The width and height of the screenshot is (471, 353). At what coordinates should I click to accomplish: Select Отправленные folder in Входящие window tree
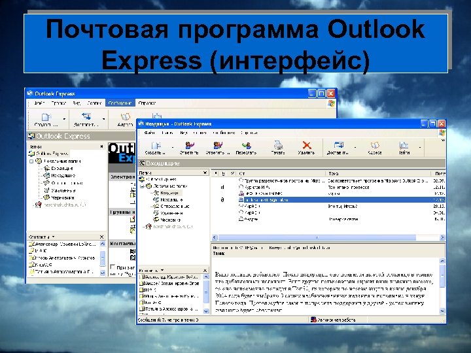175,206
